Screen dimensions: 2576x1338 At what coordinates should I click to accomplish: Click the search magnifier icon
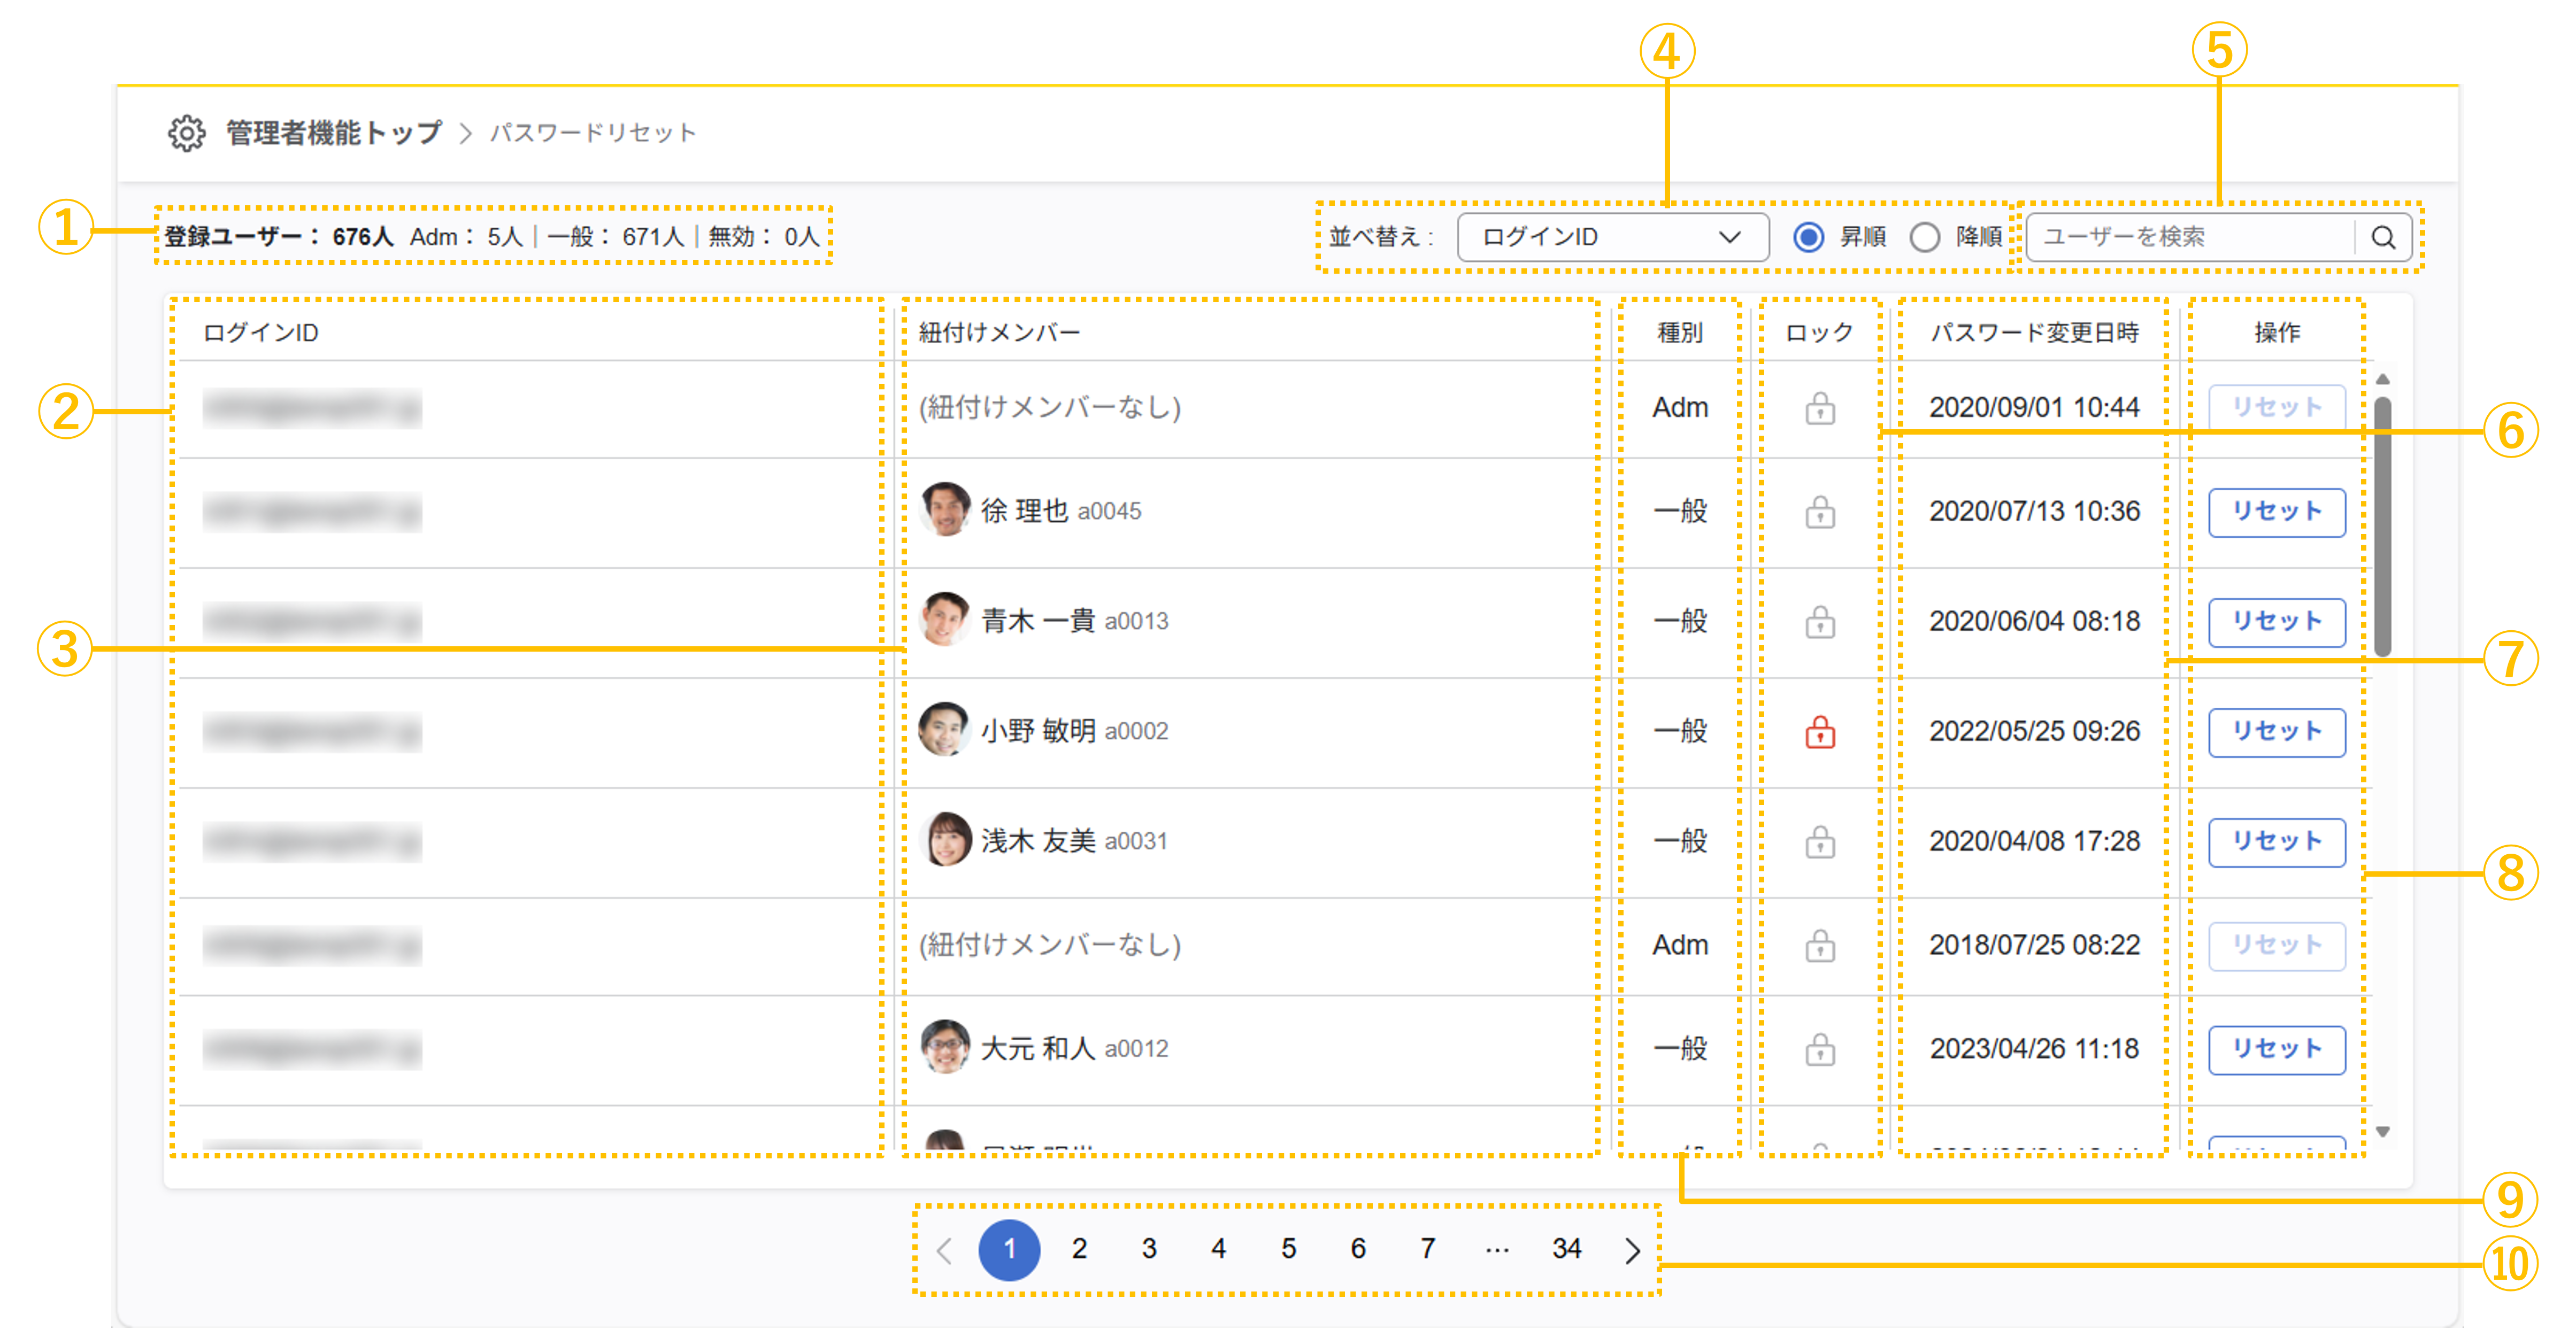2383,238
